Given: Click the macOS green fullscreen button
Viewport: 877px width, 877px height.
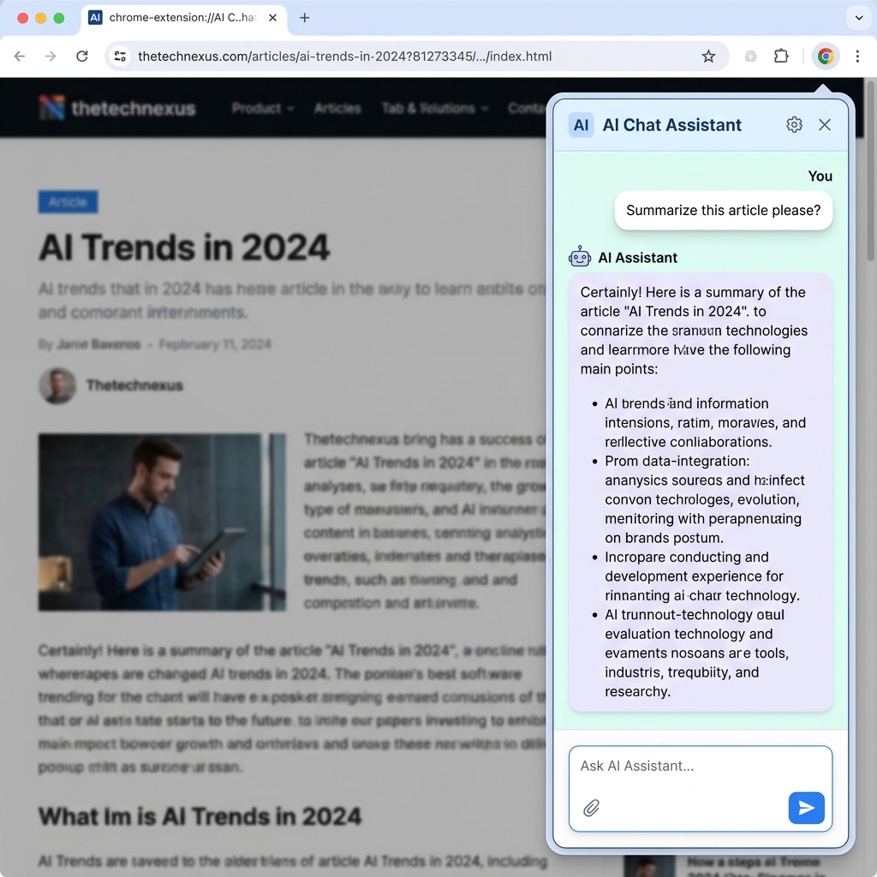Looking at the screenshot, I should (x=59, y=18).
